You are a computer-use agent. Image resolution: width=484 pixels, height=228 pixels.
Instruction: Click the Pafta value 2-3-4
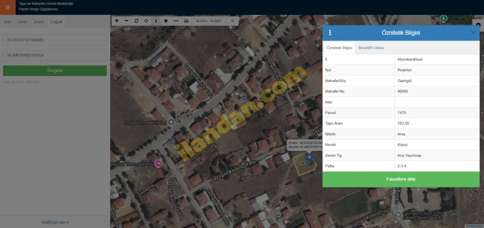437,166
